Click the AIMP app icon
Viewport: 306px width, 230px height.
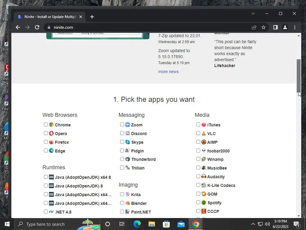204,142
